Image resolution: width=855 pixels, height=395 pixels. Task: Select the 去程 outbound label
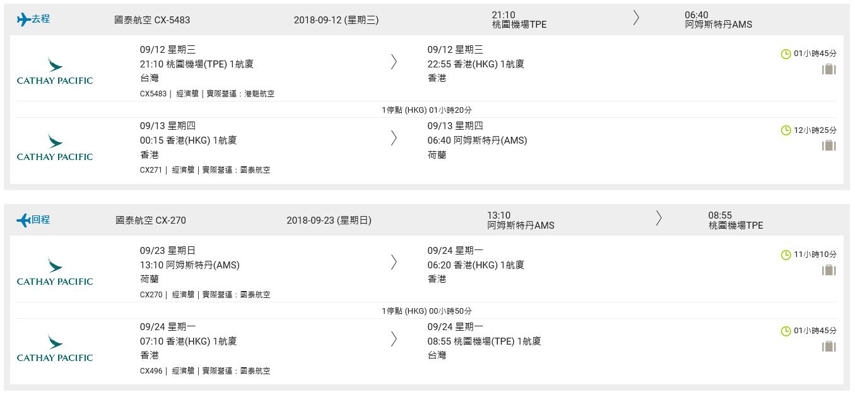click(40, 19)
